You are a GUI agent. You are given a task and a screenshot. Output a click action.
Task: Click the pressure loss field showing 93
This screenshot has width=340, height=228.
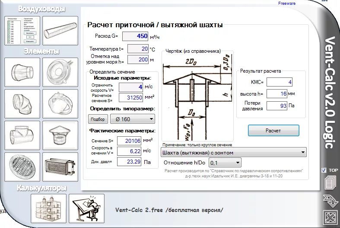[276, 106]
